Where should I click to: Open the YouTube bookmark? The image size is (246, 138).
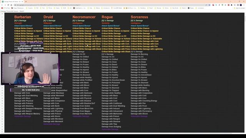6,8
